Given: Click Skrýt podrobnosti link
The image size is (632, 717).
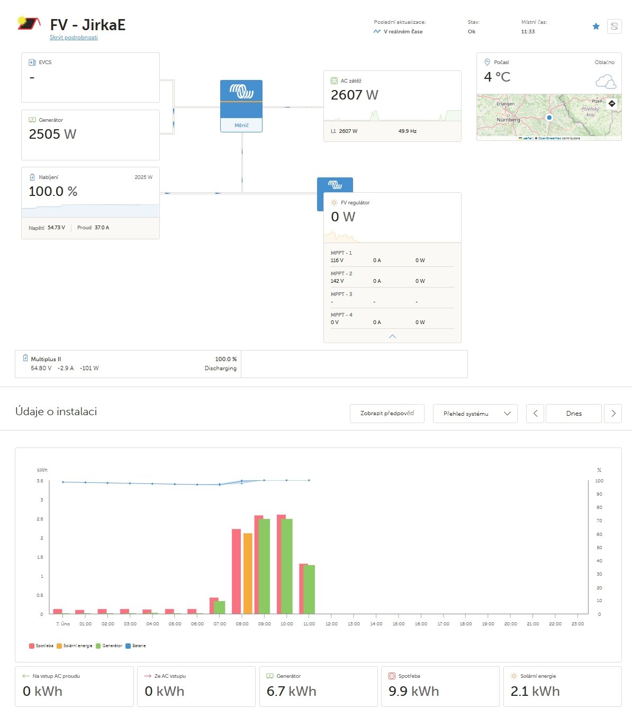Looking at the screenshot, I should (74, 38).
